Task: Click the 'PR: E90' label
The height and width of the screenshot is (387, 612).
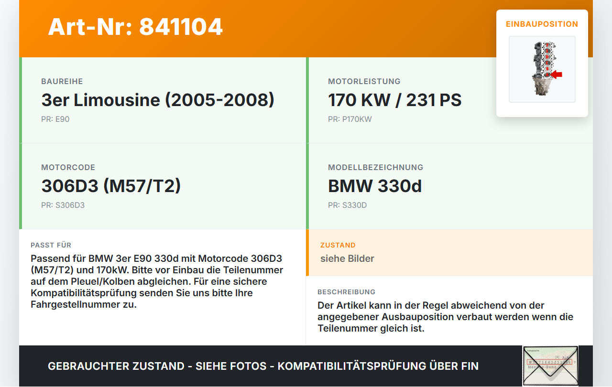Action: [x=55, y=119]
